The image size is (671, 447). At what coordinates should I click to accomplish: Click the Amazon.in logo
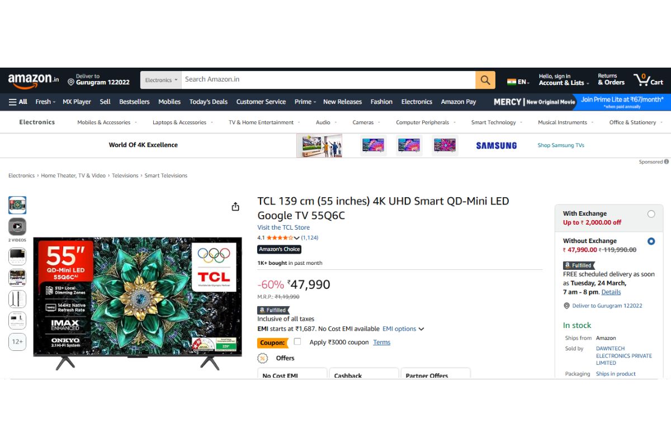(34, 80)
